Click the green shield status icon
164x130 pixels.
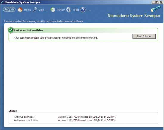tap(10, 30)
